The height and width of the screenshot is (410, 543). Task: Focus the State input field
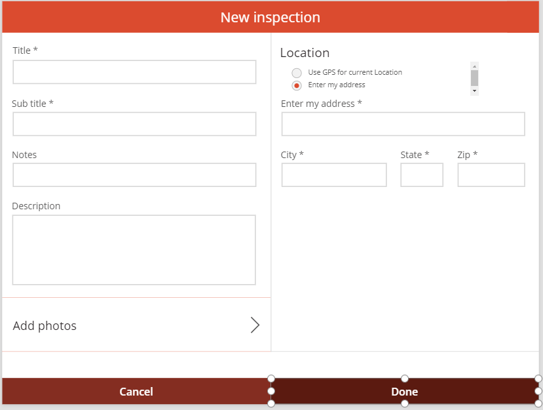point(422,174)
